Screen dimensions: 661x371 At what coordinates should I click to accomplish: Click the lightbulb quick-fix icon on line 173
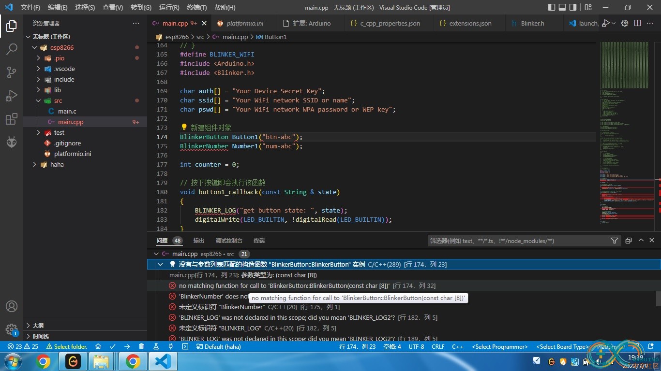(x=184, y=128)
